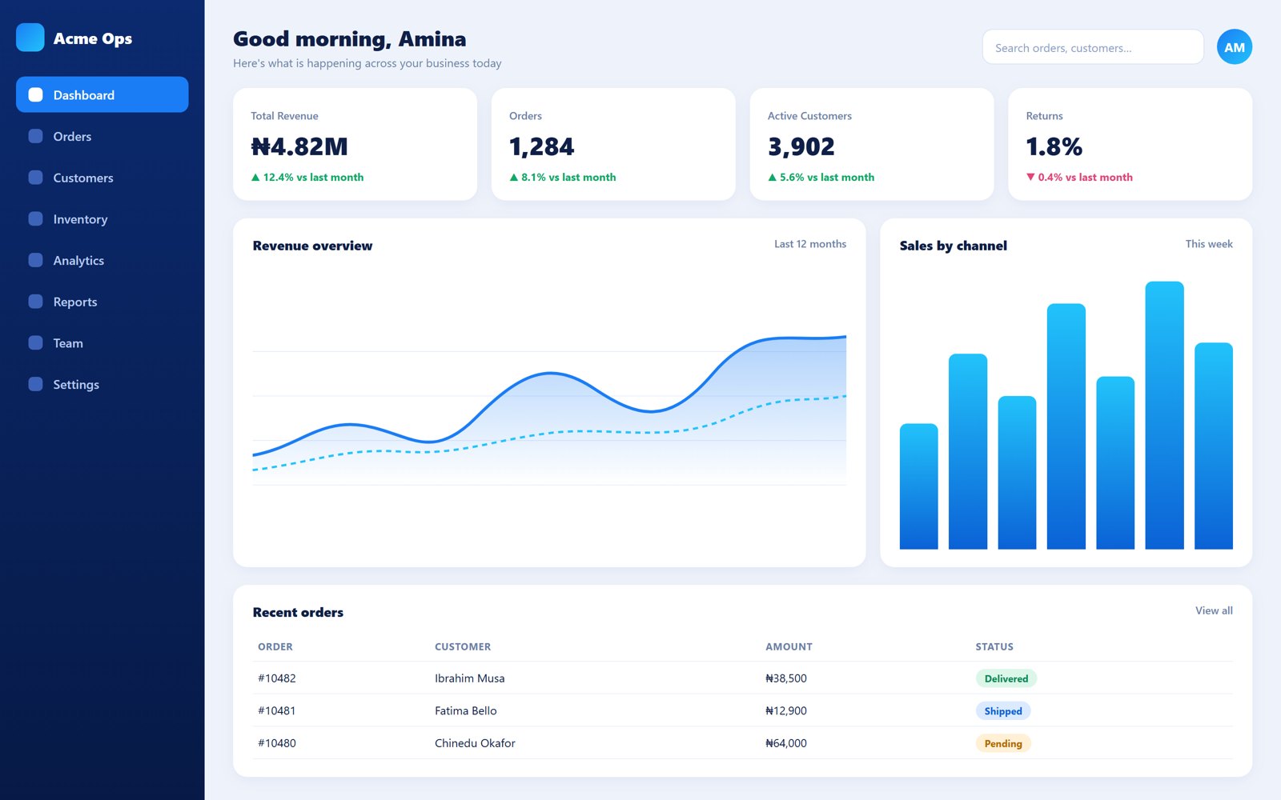Click the Customers sidebar icon
This screenshot has height=800, width=1281.
pyautogui.click(x=35, y=178)
